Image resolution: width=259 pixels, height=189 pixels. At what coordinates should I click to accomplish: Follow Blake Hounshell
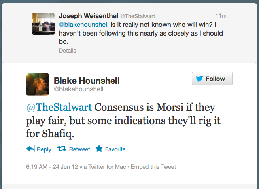[212, 79]
